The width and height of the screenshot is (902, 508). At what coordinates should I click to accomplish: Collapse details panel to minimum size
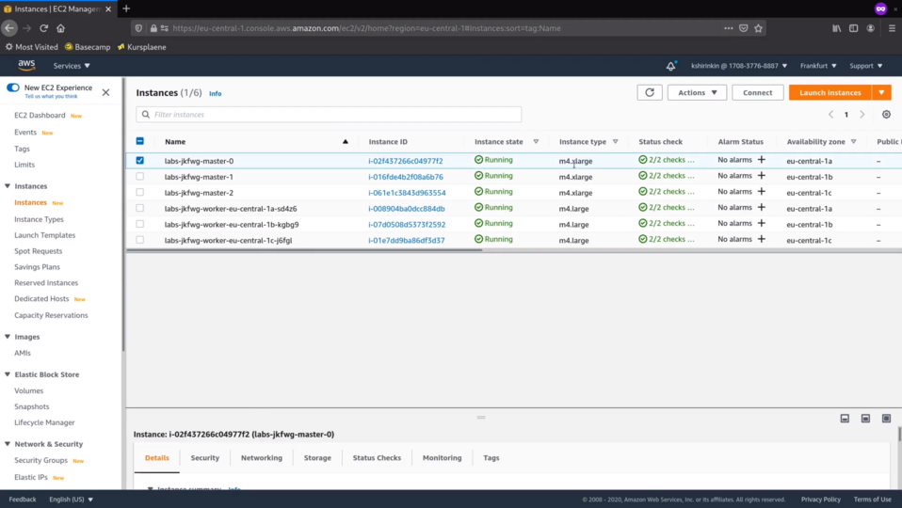click(845, 419)
